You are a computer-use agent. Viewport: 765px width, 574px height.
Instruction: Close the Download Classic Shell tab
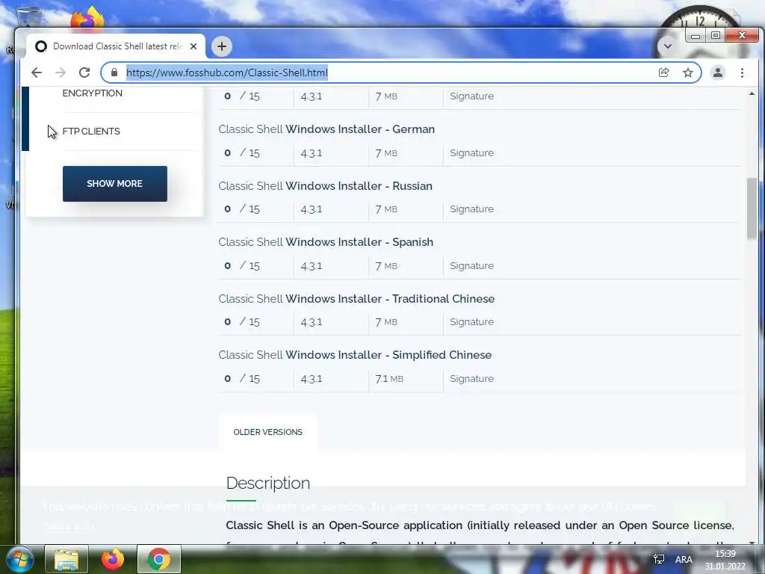pos(193,46)
